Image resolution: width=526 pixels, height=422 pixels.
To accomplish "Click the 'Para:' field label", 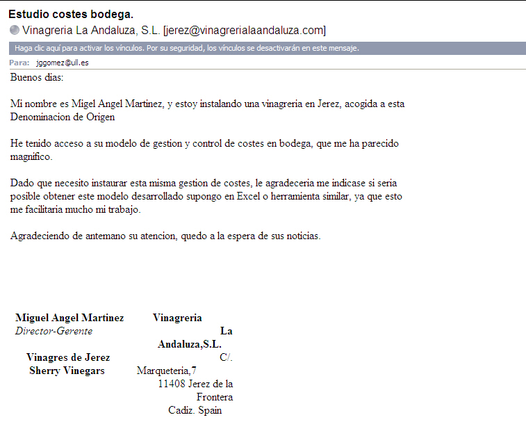I will [x=19, y=63].
